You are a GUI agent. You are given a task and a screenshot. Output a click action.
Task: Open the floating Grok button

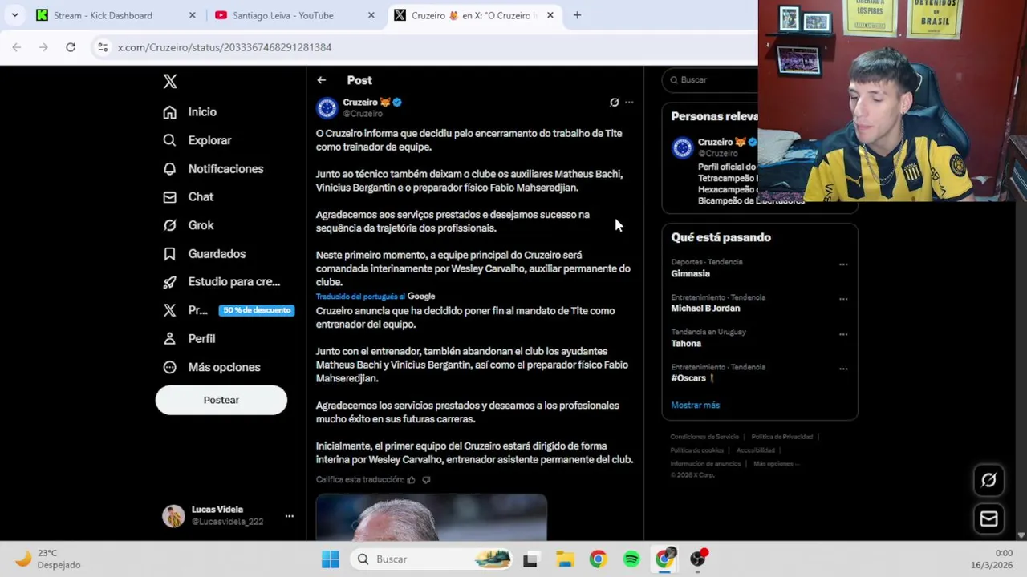[x=988, y=480]
